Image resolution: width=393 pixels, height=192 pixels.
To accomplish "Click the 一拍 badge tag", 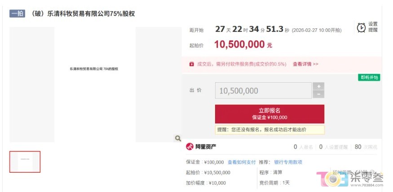I will click(x=18, y=13).
